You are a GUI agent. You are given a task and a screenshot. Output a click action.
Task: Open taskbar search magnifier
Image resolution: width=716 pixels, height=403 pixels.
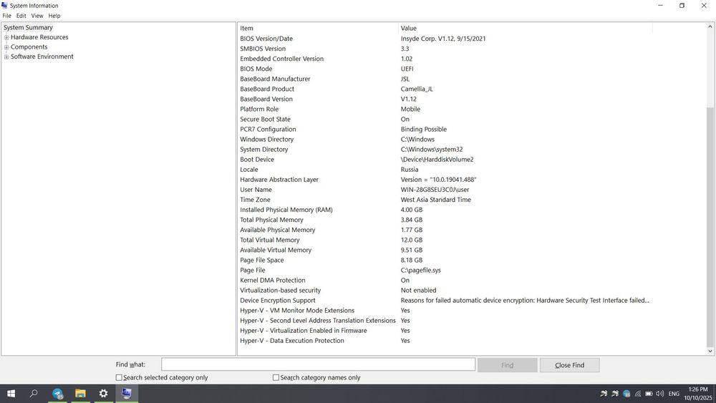pos(34,393)
